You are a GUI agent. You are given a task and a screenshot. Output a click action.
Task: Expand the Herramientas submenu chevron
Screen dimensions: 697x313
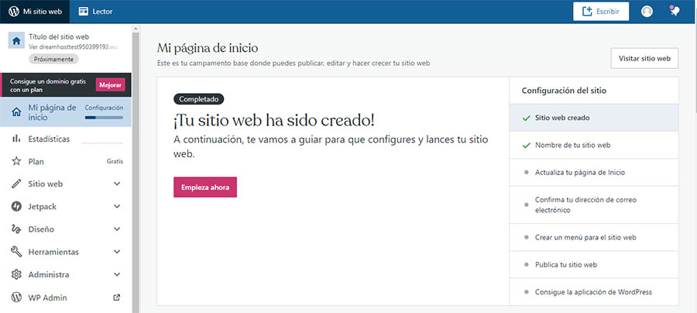point(117,252)
